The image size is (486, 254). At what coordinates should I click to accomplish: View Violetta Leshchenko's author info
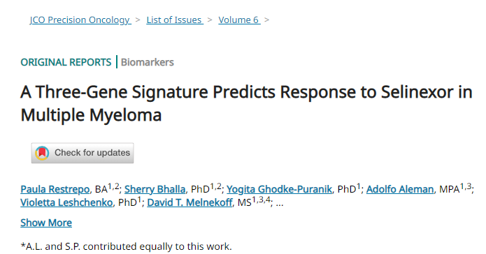[66, 202]
